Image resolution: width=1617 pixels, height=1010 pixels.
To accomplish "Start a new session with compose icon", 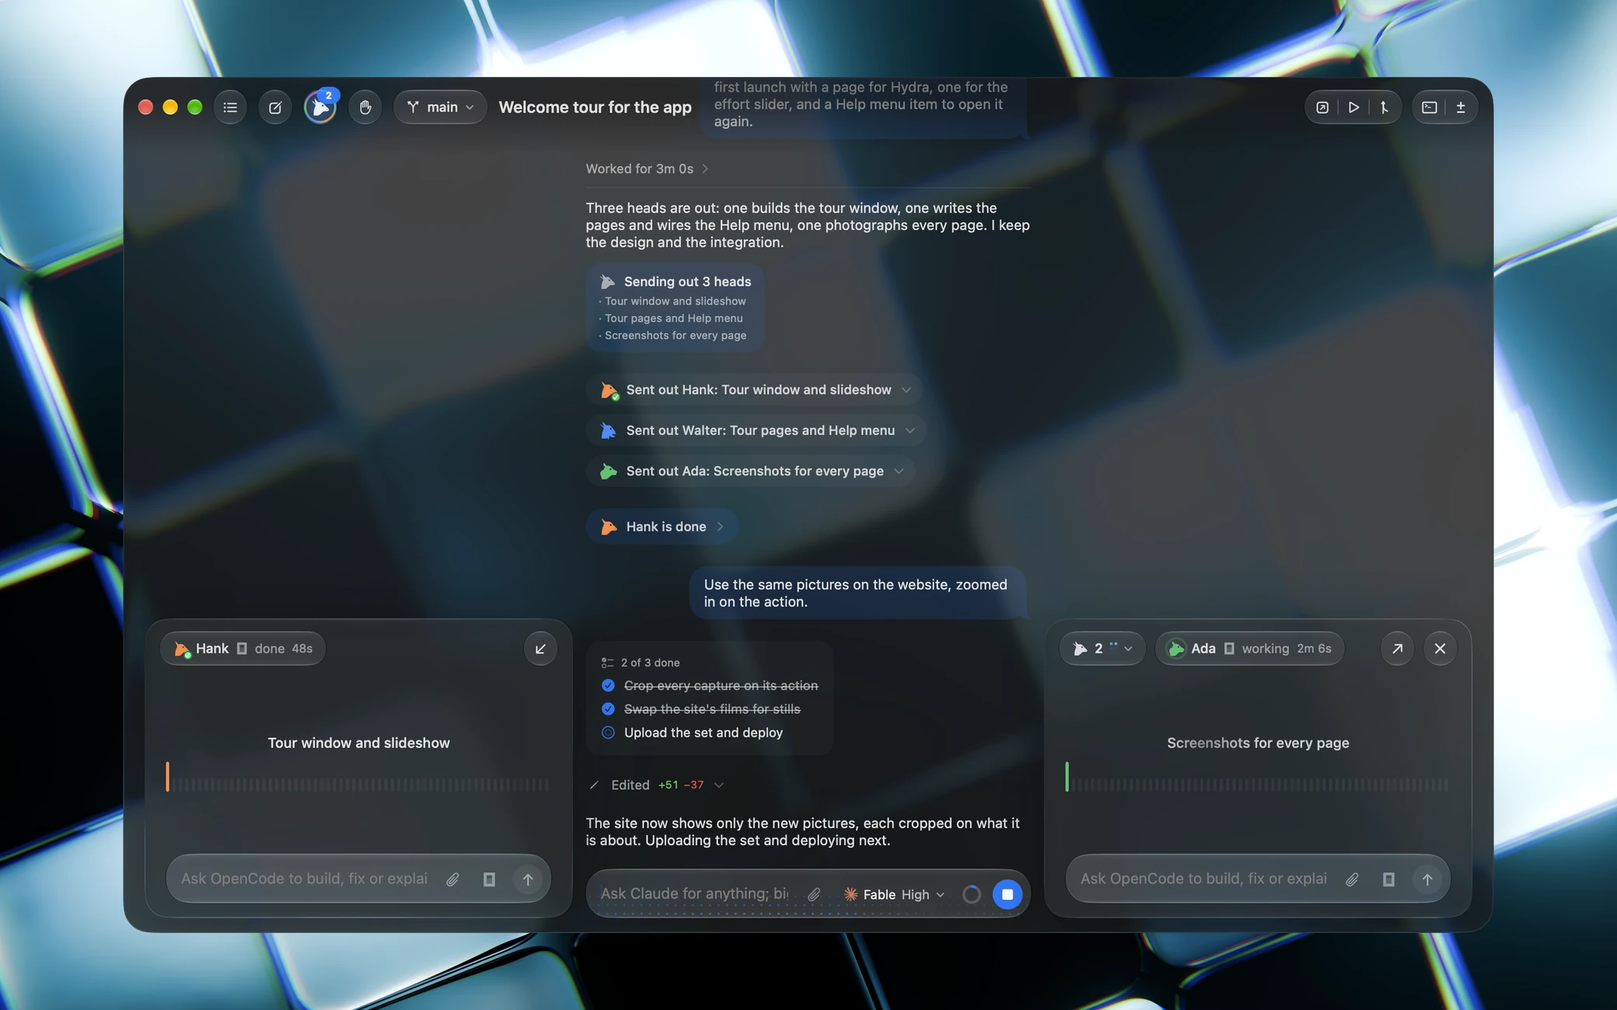I will click(x=275, y=107).
